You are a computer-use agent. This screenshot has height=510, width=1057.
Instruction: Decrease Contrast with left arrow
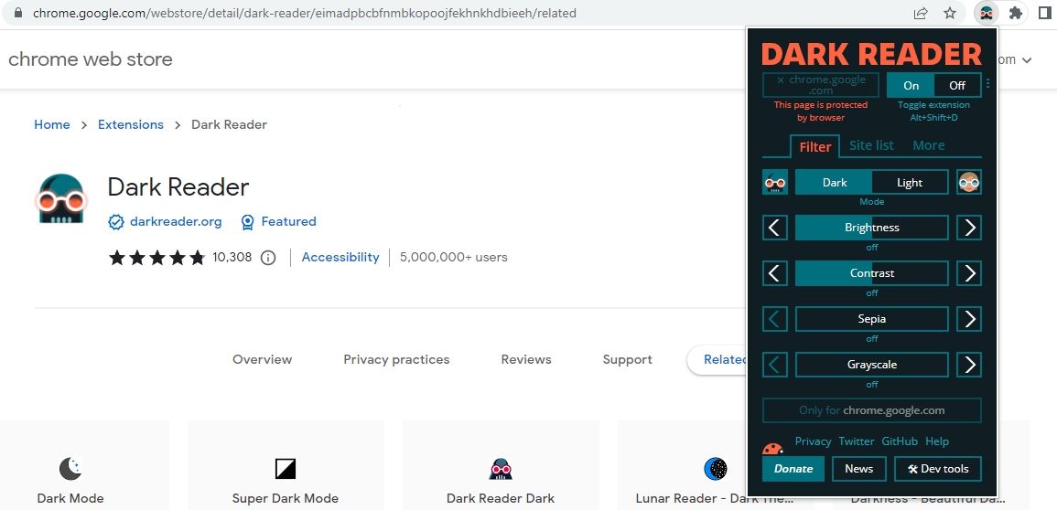(774, 273)
